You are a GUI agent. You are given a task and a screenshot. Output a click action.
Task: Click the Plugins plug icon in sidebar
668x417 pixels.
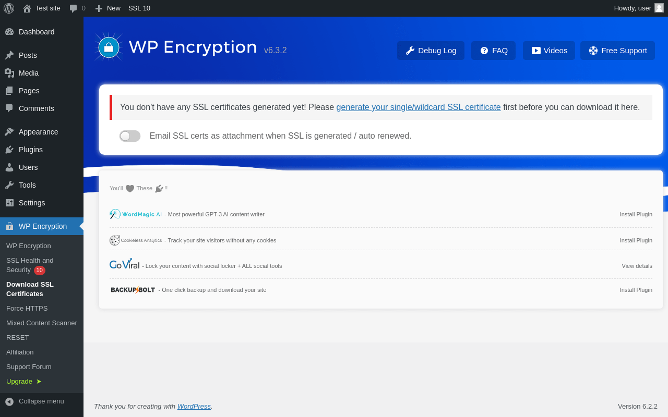(9, 150)
